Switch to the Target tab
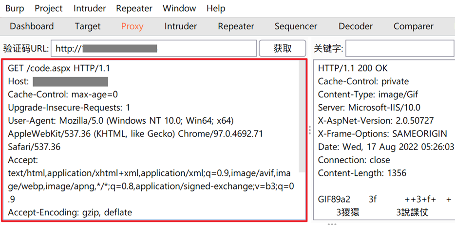 pos(88,26)
